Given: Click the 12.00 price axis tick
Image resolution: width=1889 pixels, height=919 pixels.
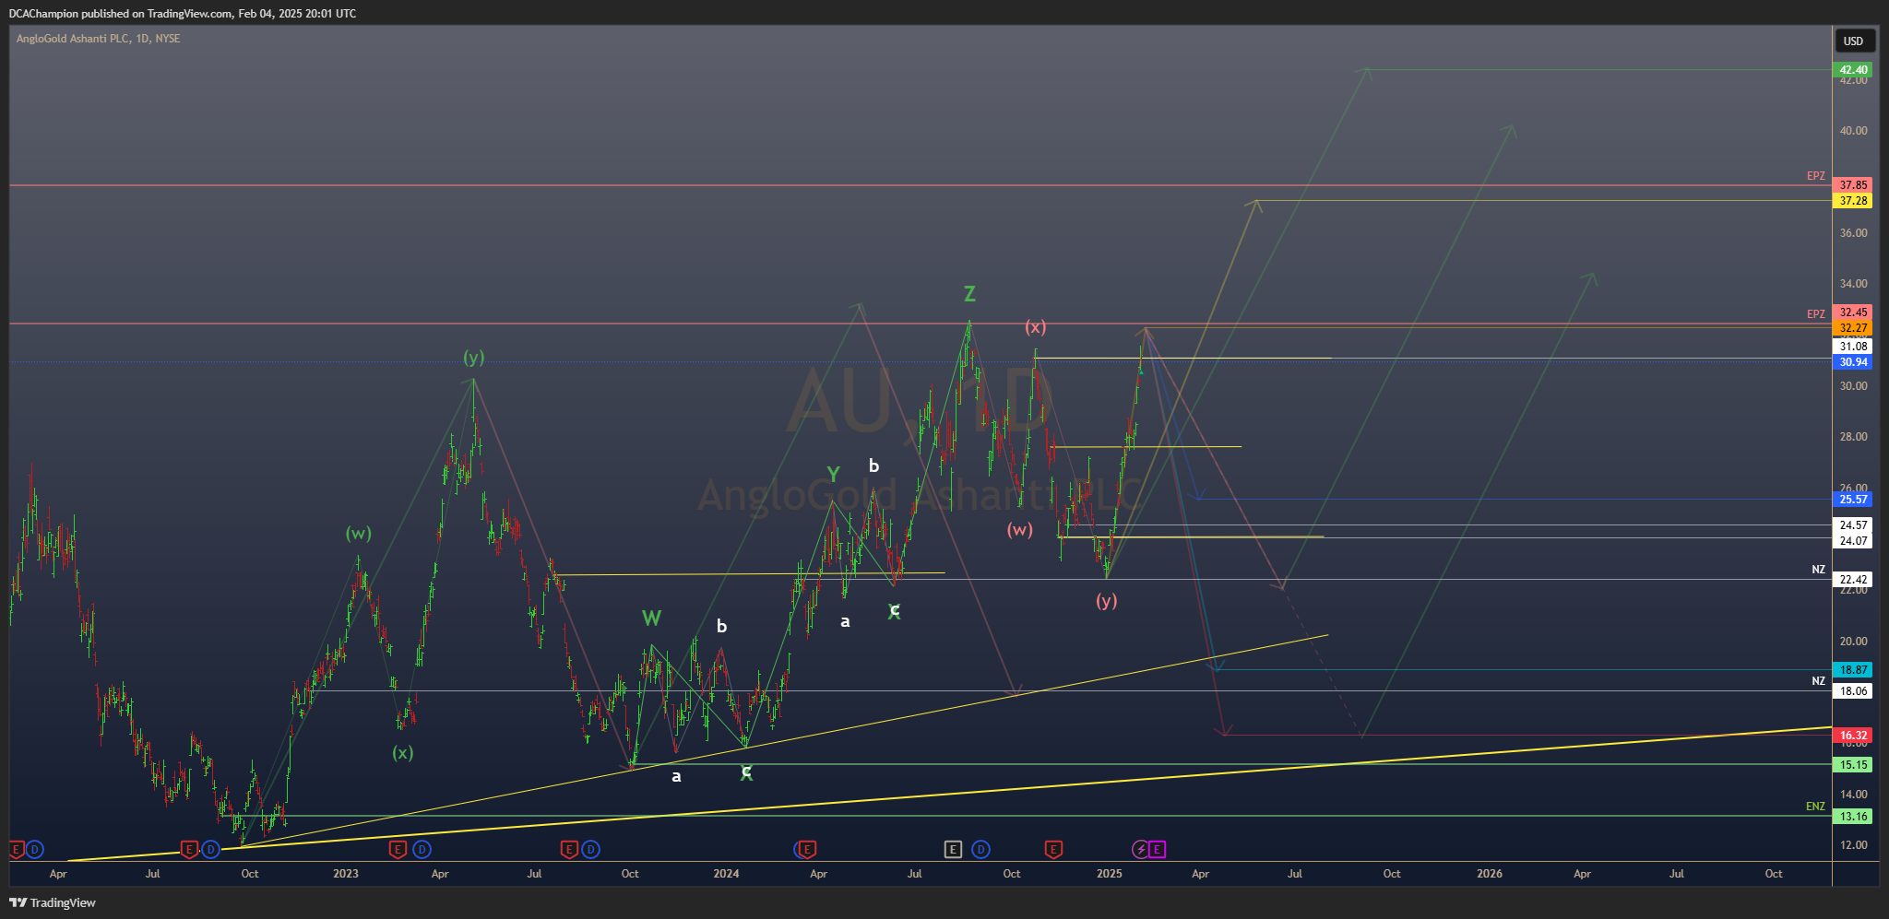Looking at the screenshot, I should click(1853, 845).
